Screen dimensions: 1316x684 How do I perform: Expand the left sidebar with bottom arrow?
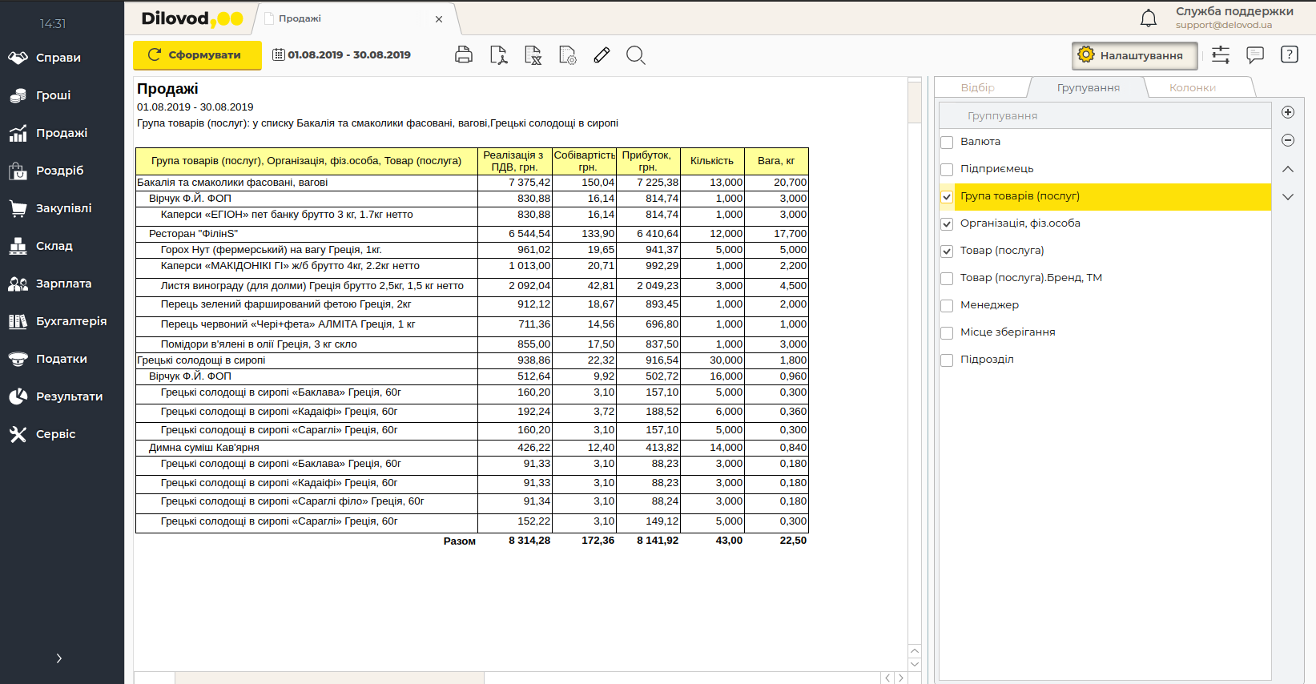coord(58,658)
